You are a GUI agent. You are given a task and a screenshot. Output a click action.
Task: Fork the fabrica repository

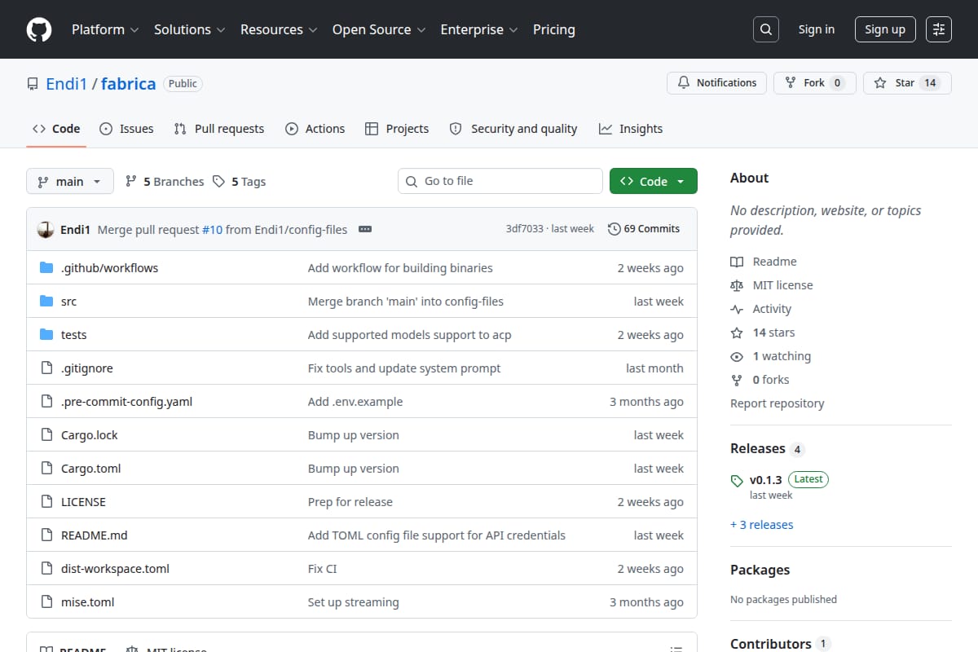pyautogui.click(x=814, y=83)
